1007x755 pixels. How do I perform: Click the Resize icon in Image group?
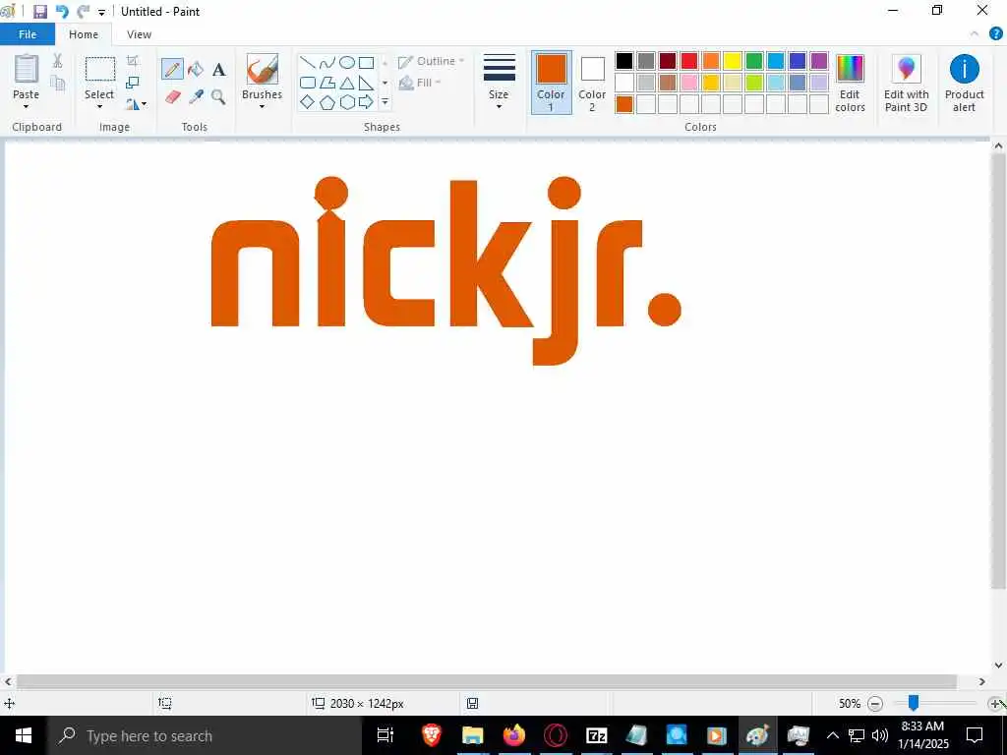(x=133, y=83)
